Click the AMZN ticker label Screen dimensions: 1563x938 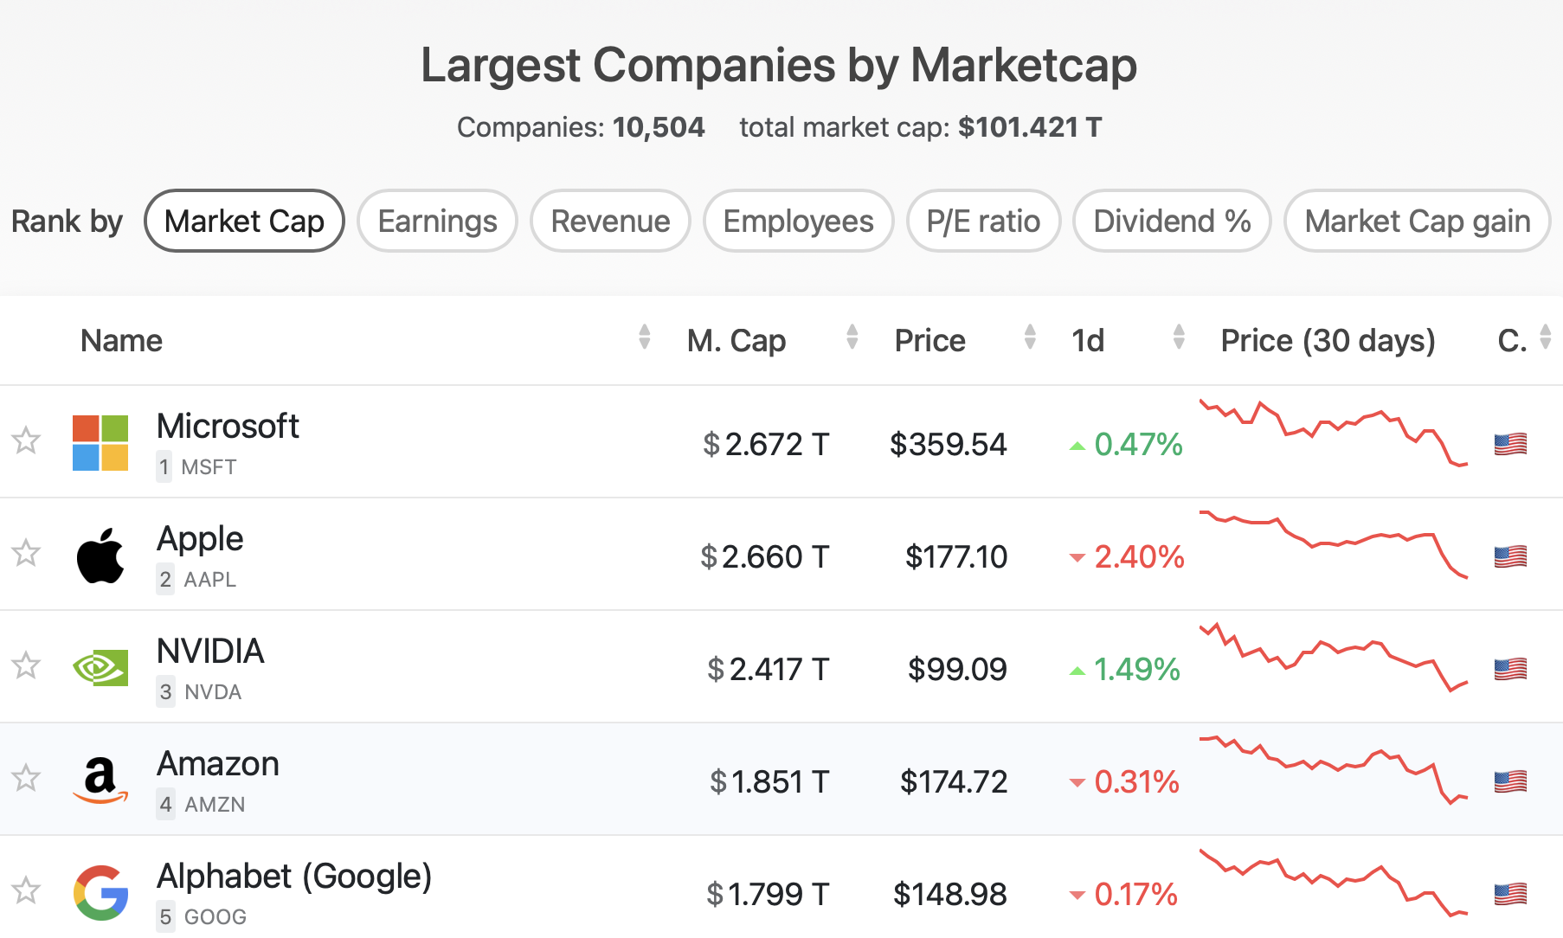215,805
